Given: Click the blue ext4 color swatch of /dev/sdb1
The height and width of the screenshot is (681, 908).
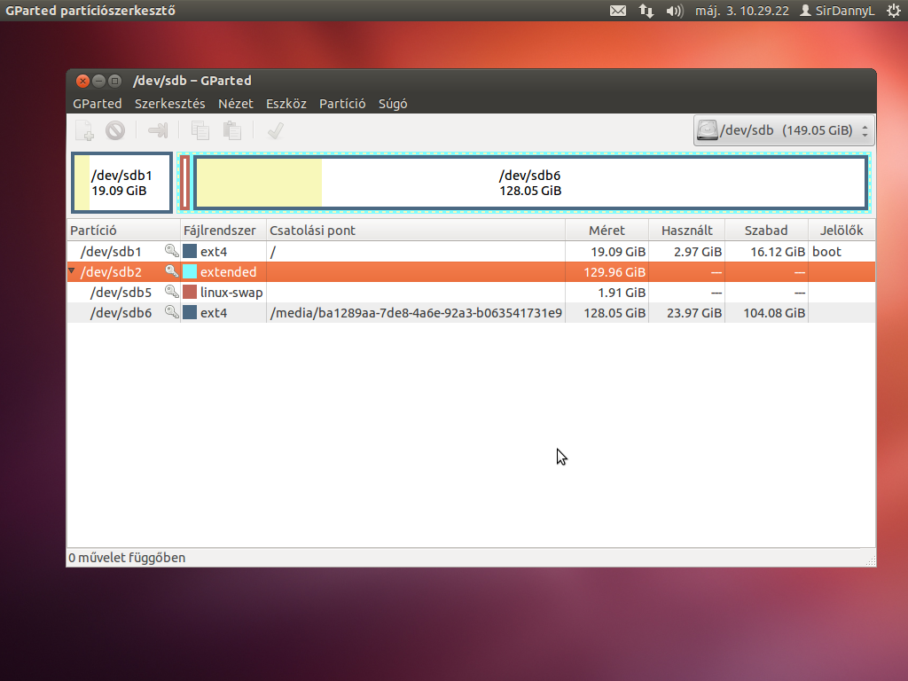Looking at the screenshot, I should click(190, 251).
